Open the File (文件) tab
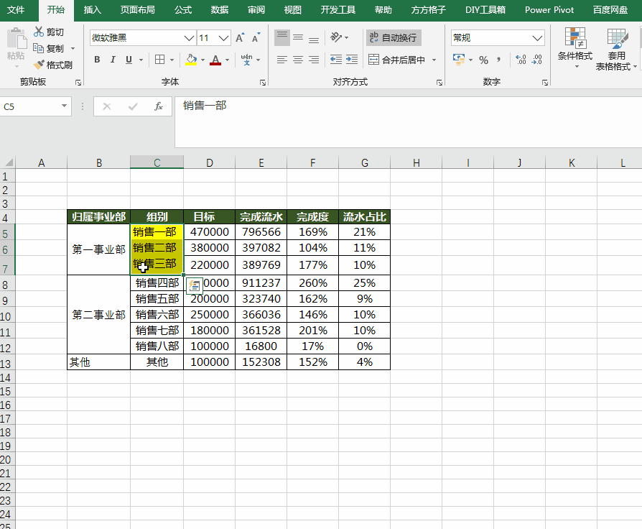642x529 pixels. pyautogui.click(x=16, y=10)
